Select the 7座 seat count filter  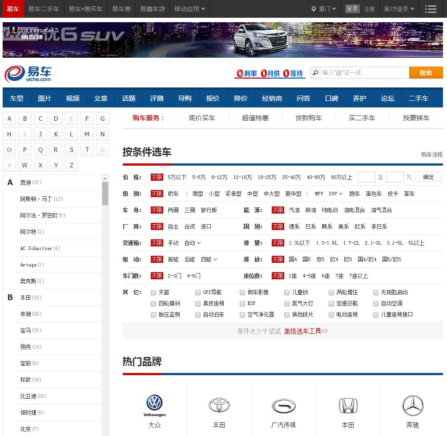point(339,276)
